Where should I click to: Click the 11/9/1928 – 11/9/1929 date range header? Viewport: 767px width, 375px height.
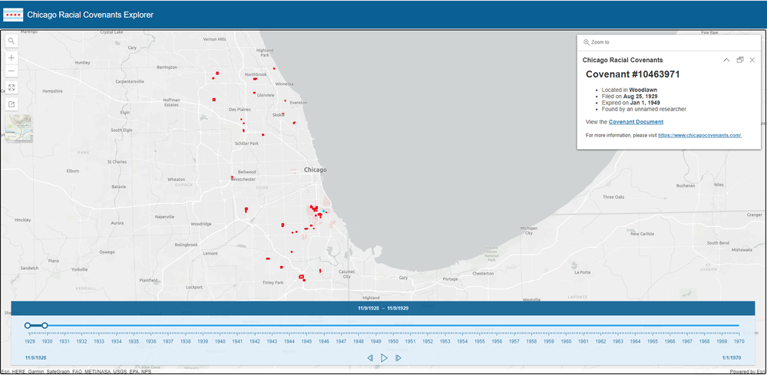click(x=383, y=308)
